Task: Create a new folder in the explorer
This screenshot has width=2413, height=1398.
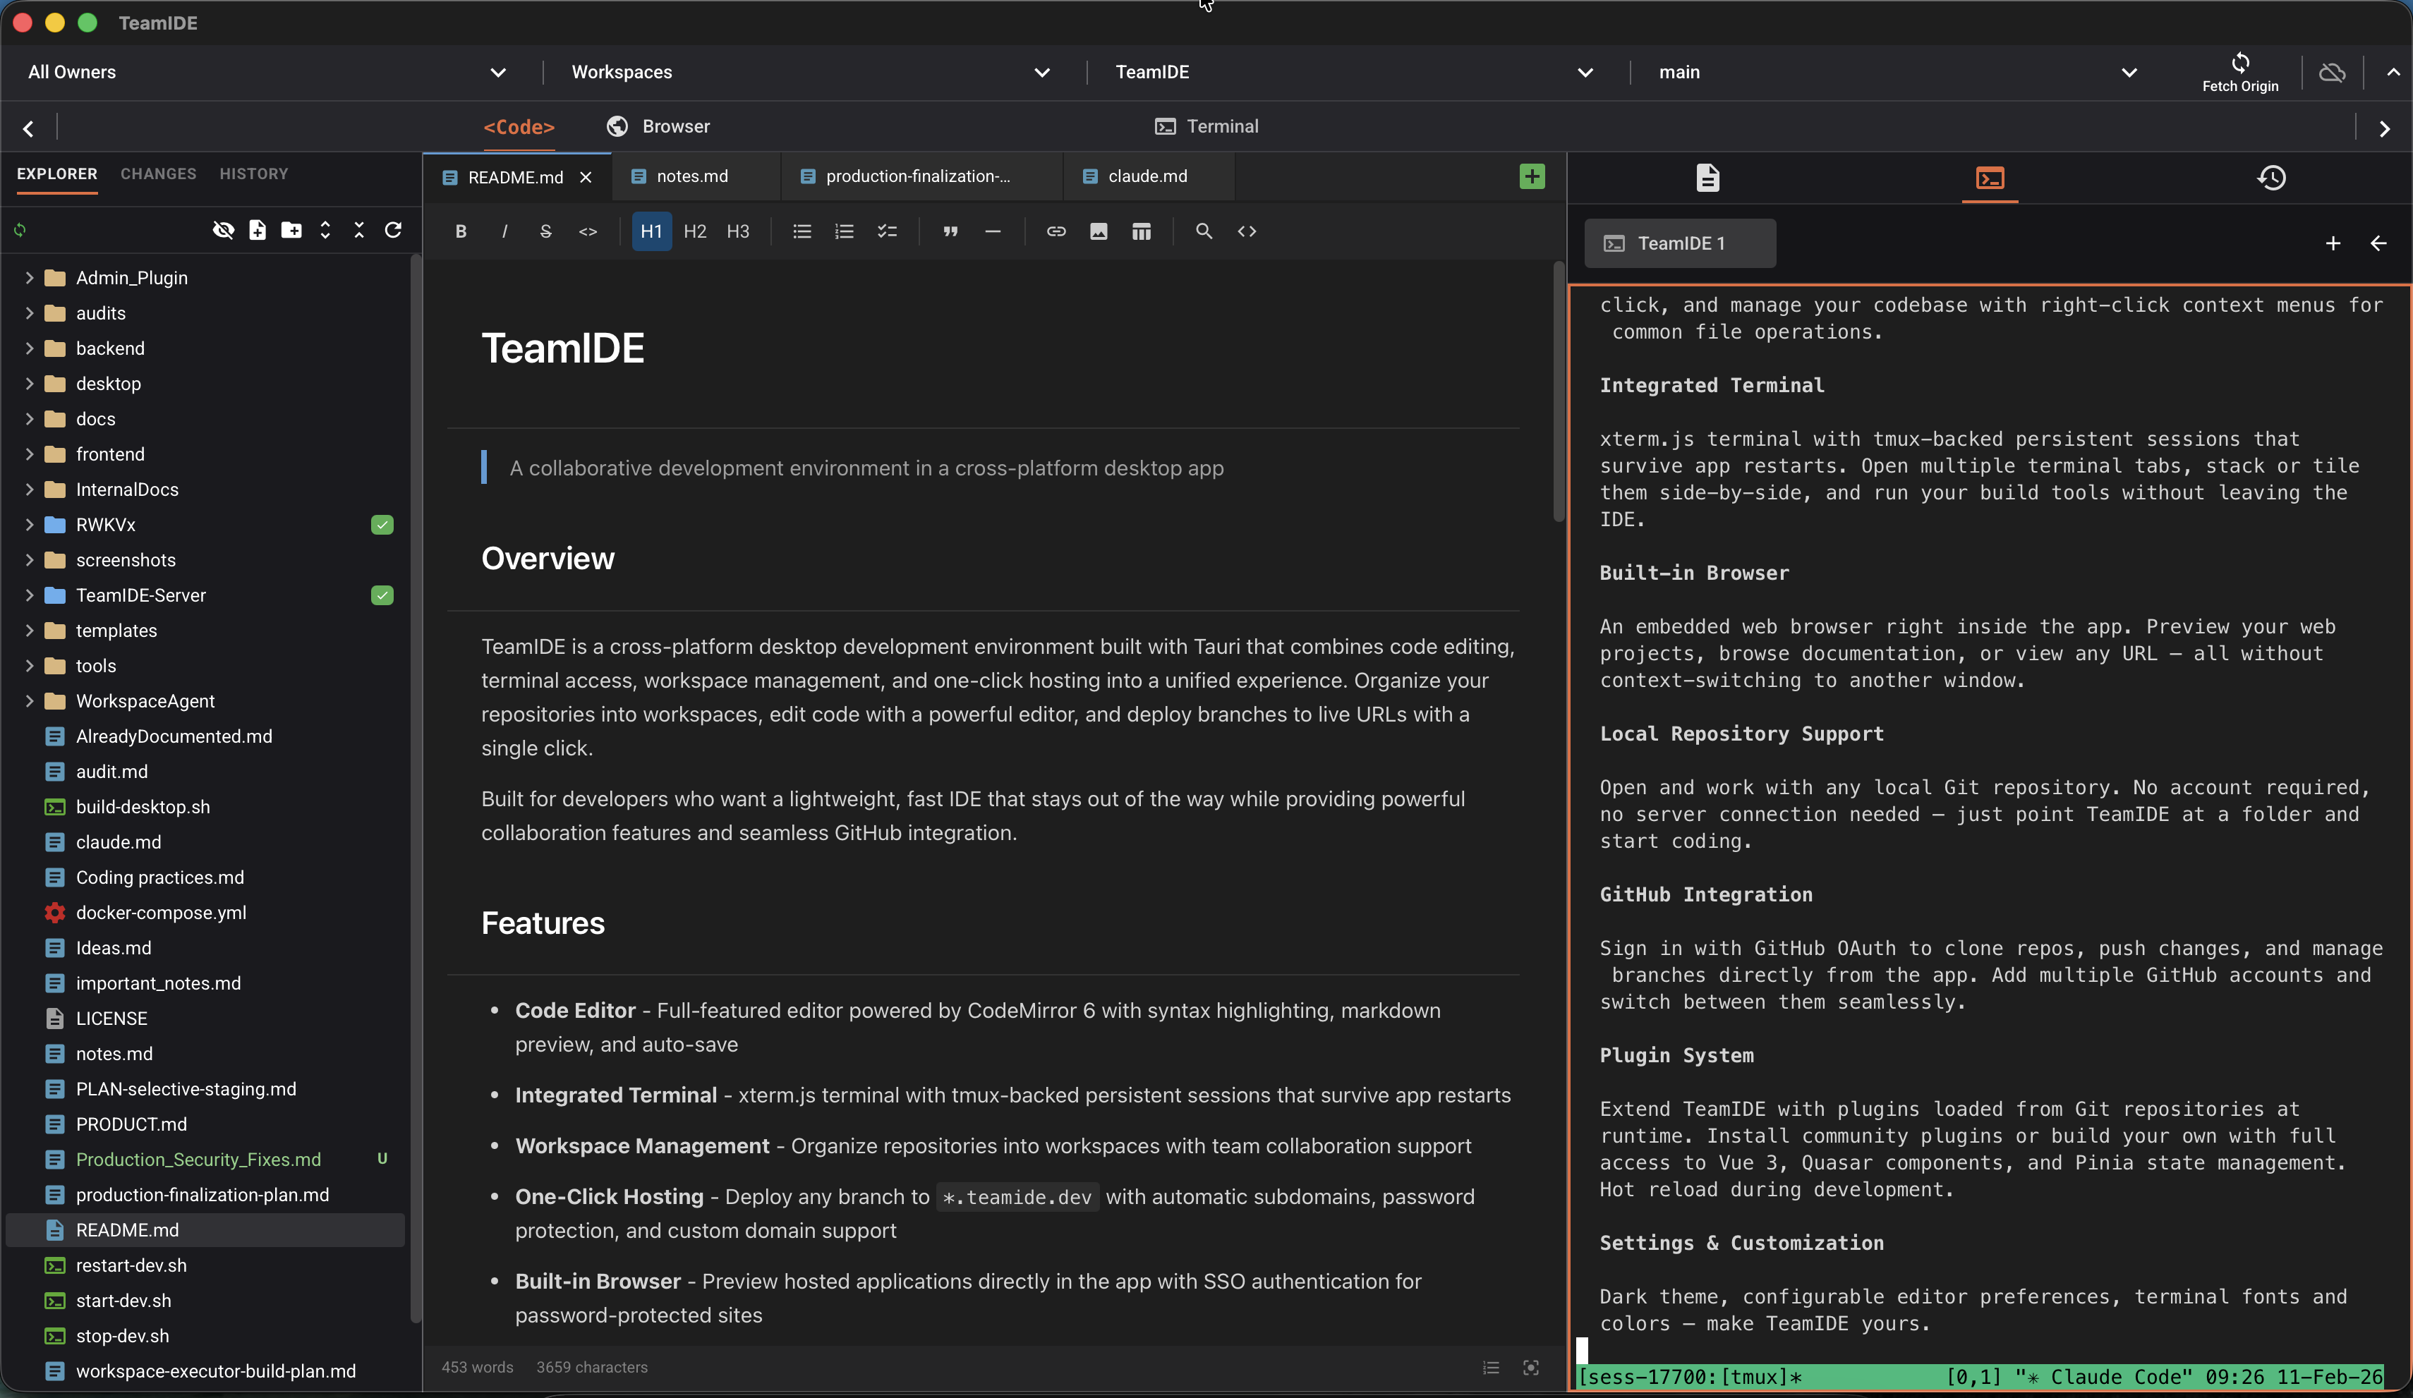Action: [291, 230]
